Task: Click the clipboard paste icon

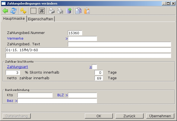Action: [87, 11]
